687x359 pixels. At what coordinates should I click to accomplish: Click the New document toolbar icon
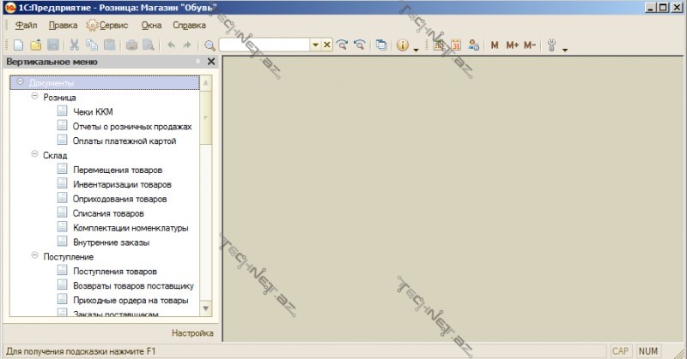(x=18, y=45)
